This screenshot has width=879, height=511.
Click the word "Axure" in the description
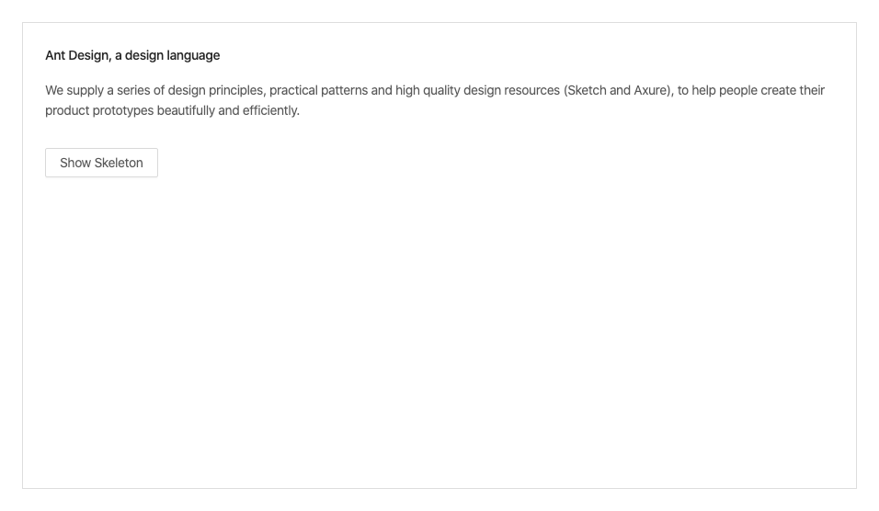pos(651,90)
